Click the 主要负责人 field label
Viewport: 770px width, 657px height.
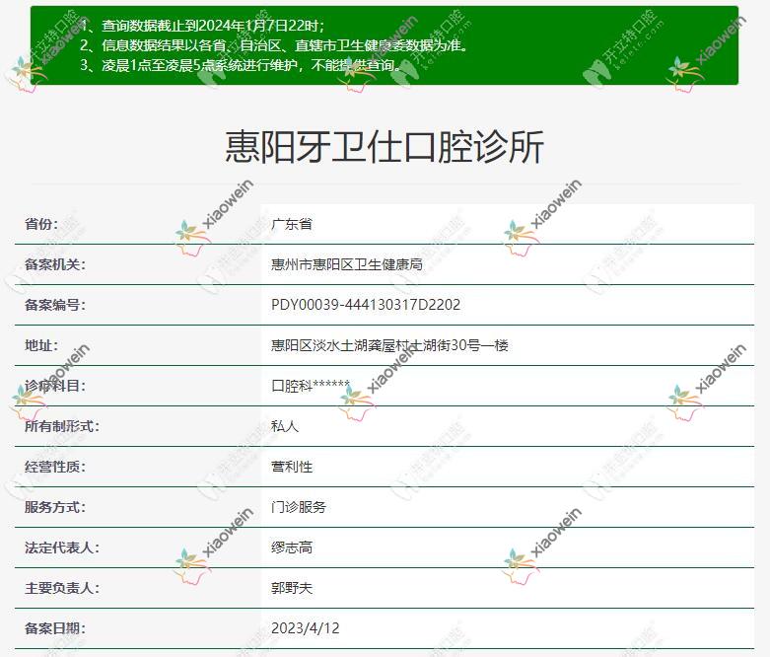click(x=62, y=588)
